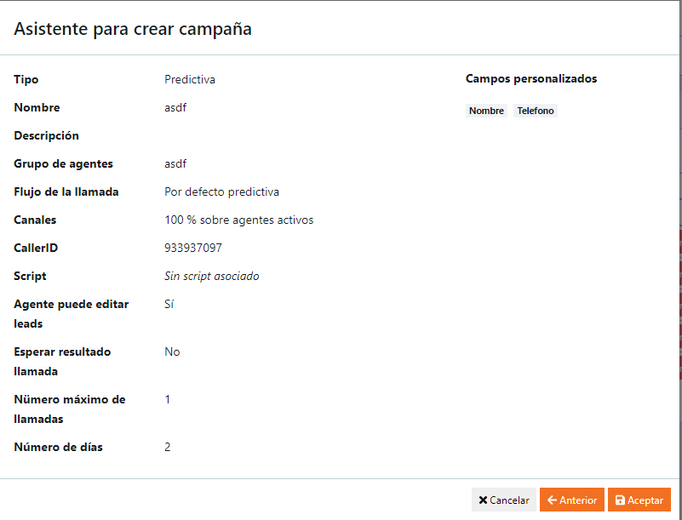Click the 'Asistente para crear campaña' title
Viewport: 682px width, 520px height.
(133, 29)
